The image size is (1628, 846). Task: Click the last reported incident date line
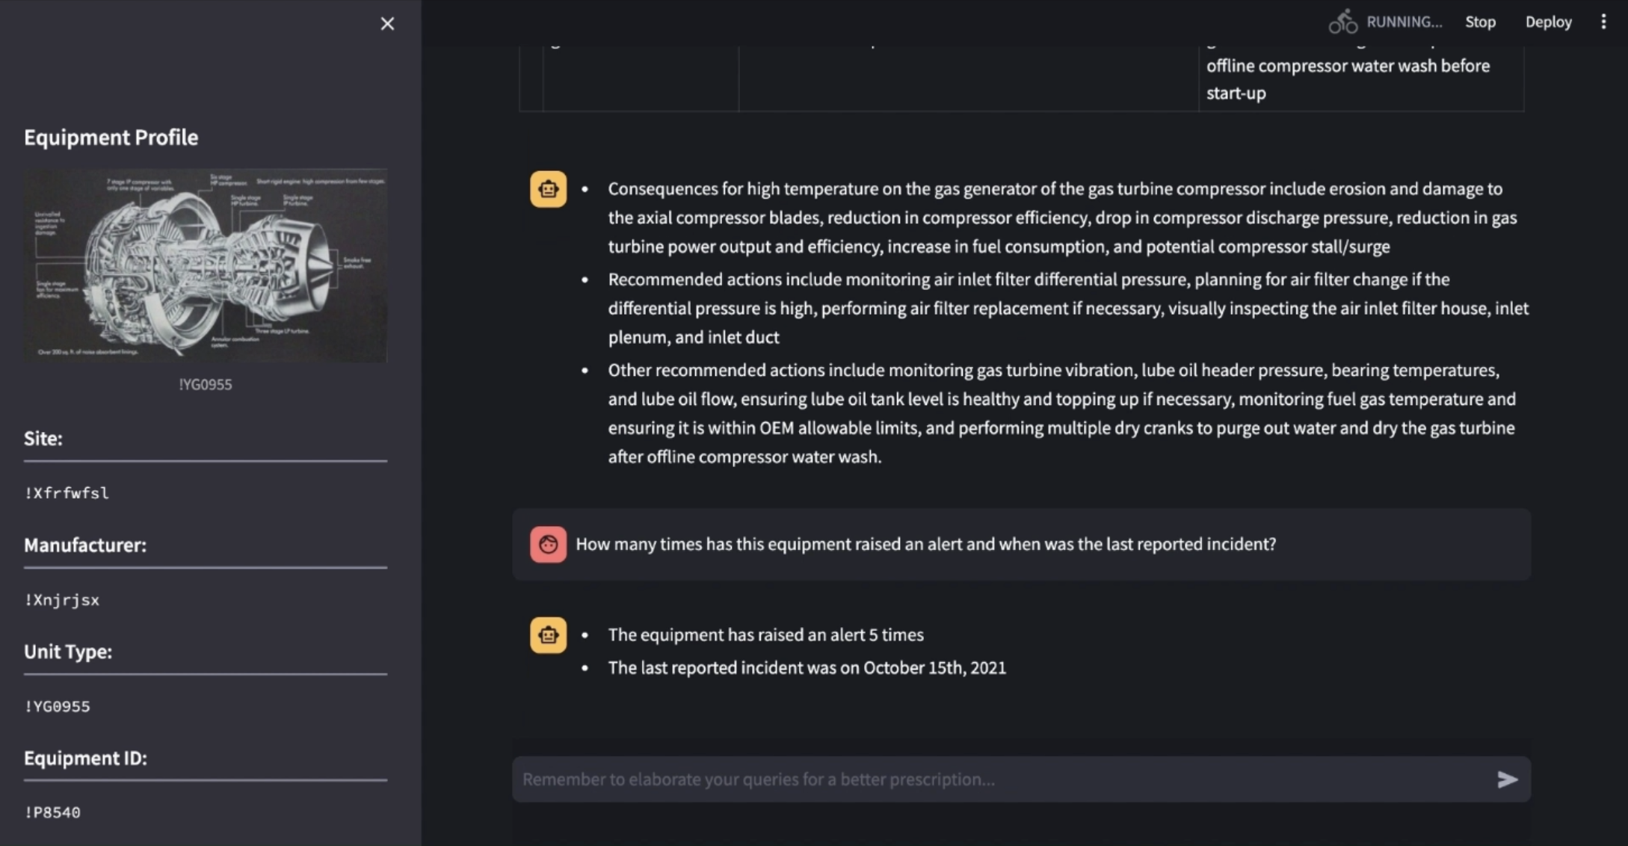(x=807, y=668)
